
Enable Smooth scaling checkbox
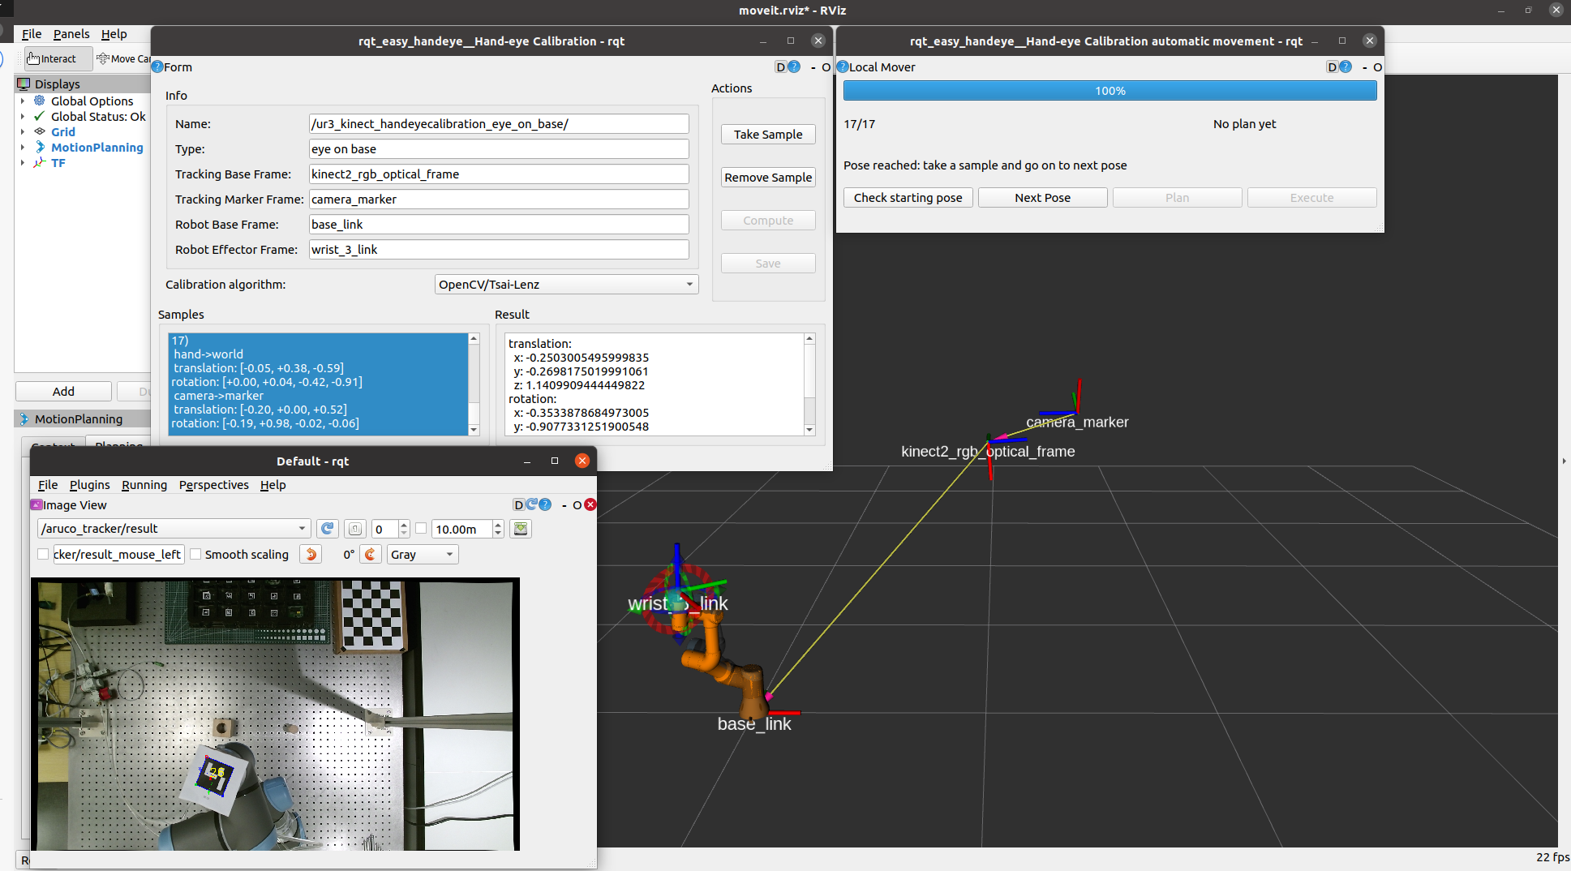tap(195, 554)
